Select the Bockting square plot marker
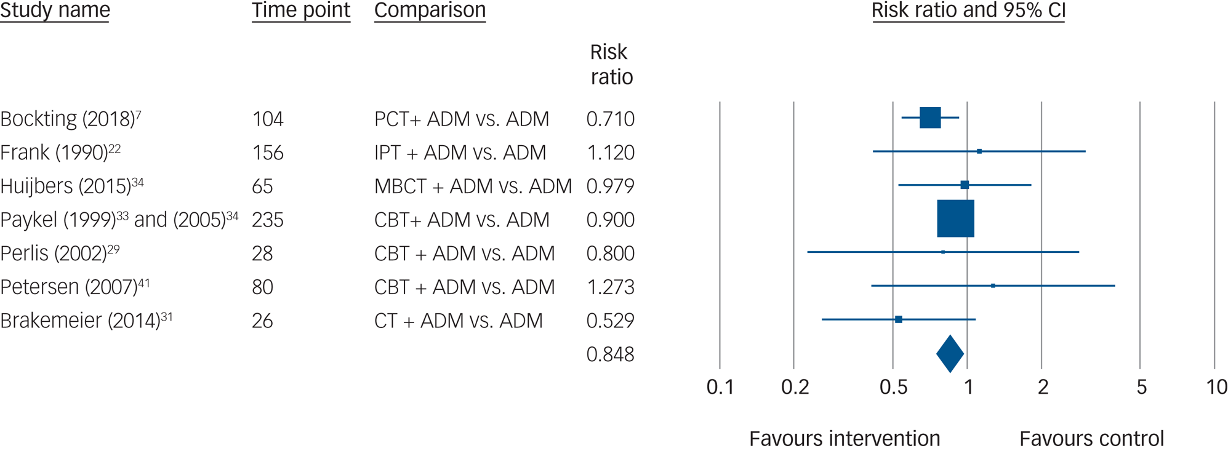 coord(930,118)
